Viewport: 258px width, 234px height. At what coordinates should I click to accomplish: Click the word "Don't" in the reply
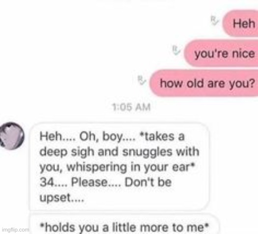(140, 182)
